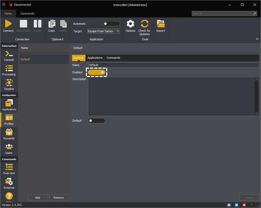Click the Pause icon in Connection group

click(x=37, y=24)
